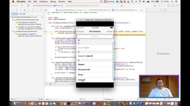Select contact Сергей in the list

94,80
